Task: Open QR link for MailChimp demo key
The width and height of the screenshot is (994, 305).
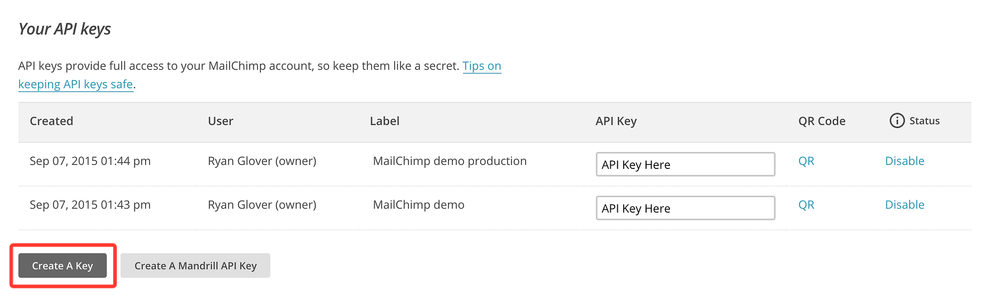Action: click(x=806, y=205)
